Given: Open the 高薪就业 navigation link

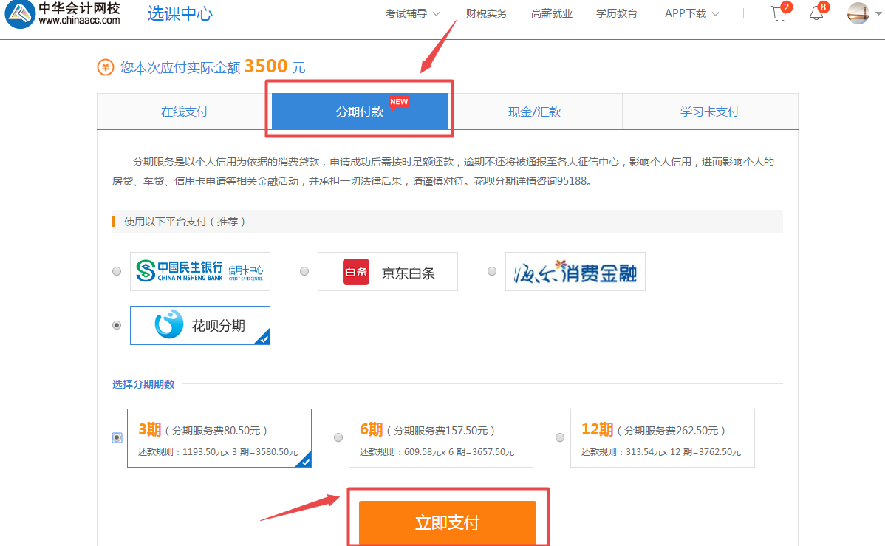Looking at the screenshot, I should click(552, 13).
